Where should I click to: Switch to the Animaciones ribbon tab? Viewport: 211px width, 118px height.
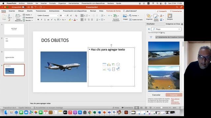coord(54,11)
